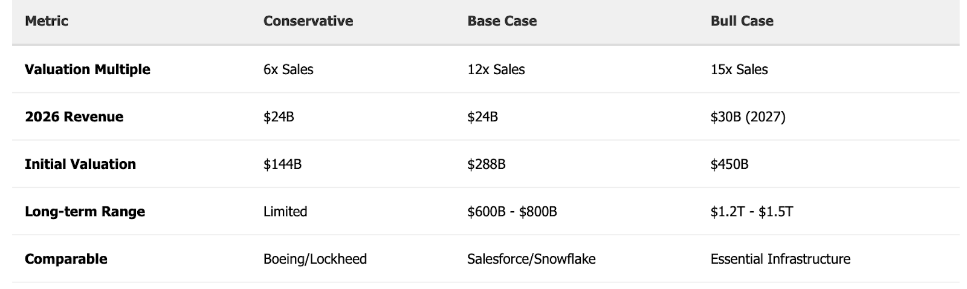Select the $450B valuation cell

click(x=729, y=164)
